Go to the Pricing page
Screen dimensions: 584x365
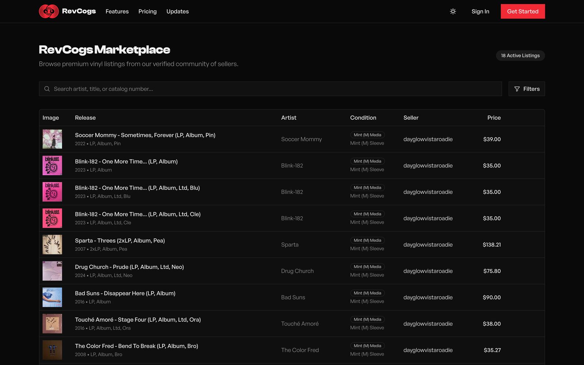click(x=147, y=11)
